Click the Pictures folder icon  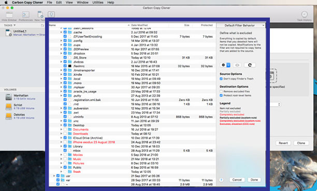click(70, 163)
